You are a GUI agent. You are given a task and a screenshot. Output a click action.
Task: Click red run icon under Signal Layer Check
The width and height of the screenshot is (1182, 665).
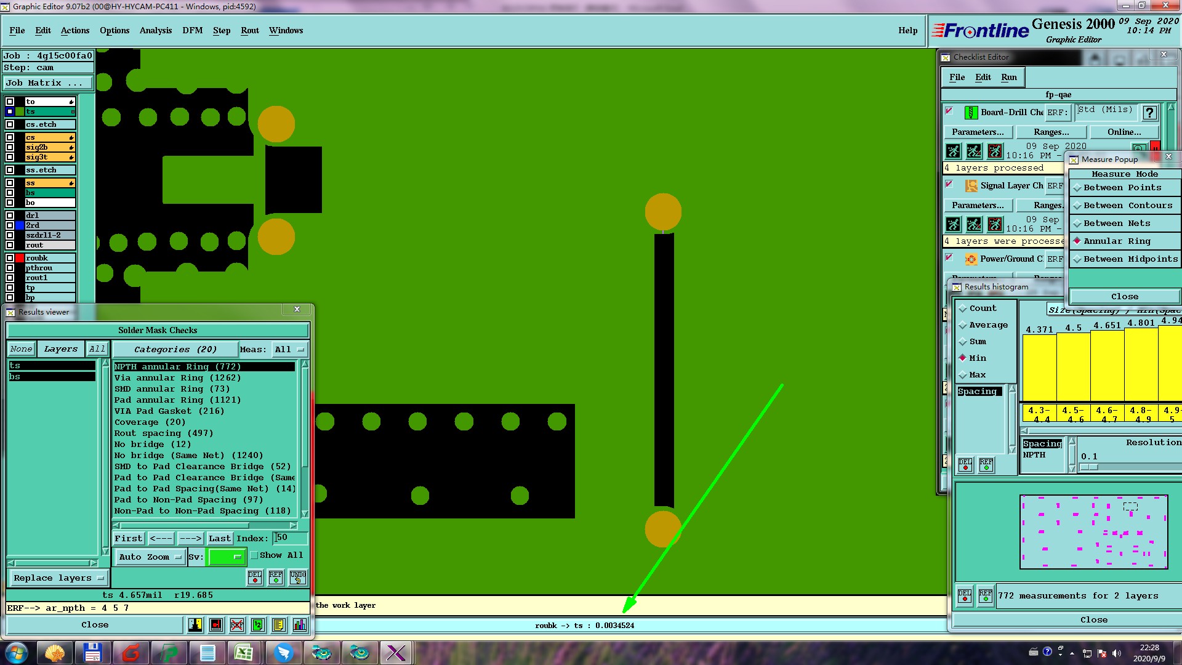pos(995,224)
